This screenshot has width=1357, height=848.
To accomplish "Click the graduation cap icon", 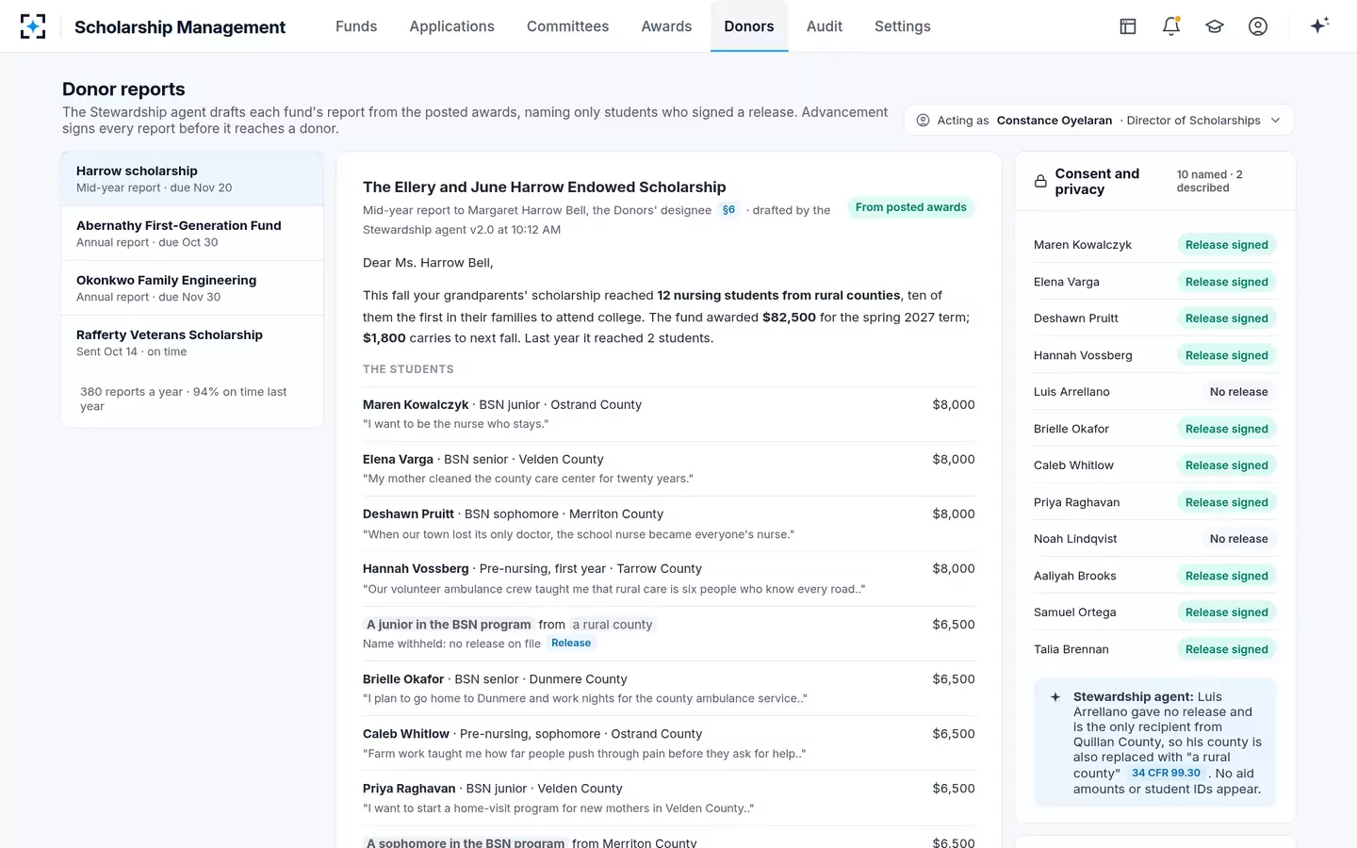I will [1215, 26].
